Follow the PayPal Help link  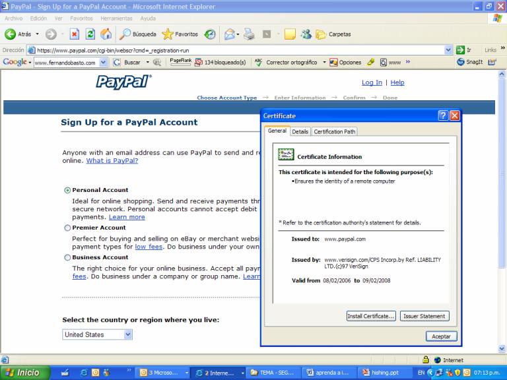click(397, 82)
